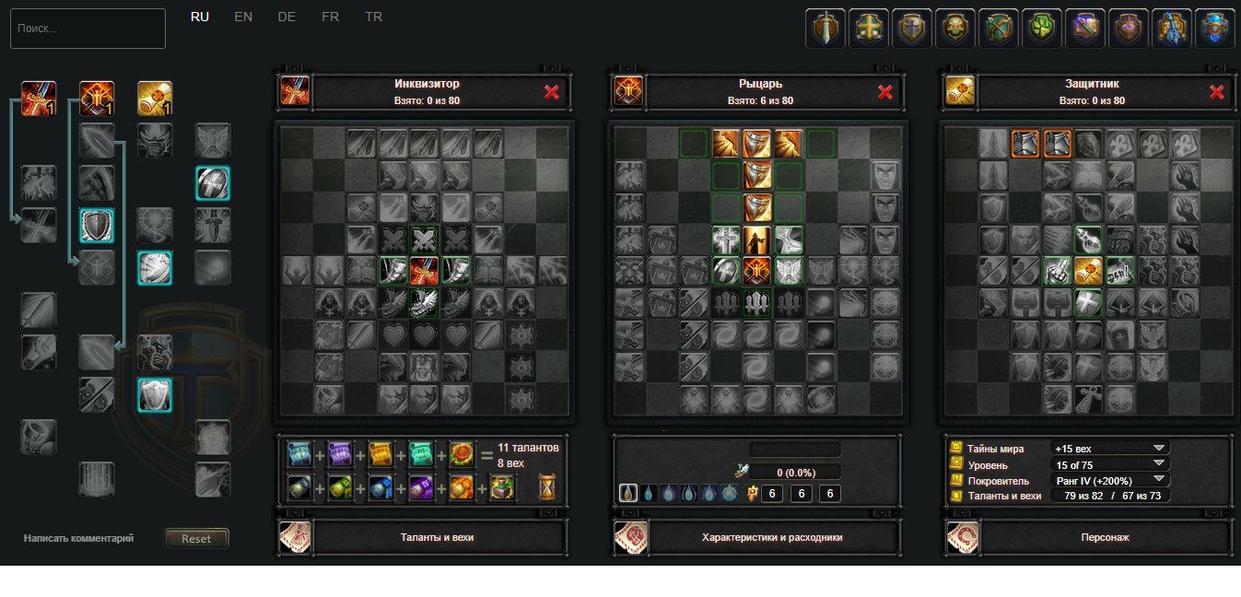
Task: Select the bow and arrow class icon
Action: 999,28
